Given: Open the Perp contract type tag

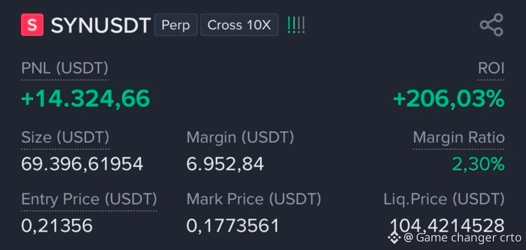Looking at the screenshot, I should 175,25.
